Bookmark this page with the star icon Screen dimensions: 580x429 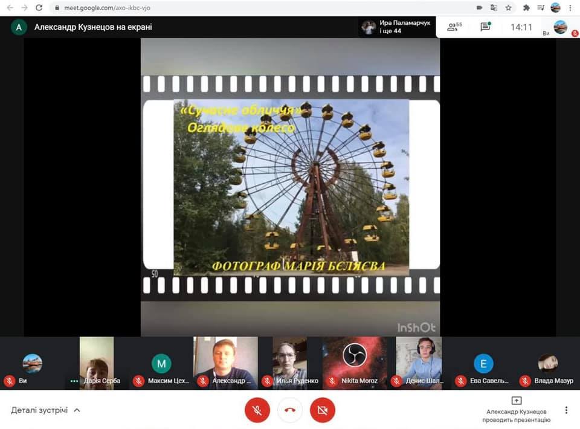pos(509,8)
